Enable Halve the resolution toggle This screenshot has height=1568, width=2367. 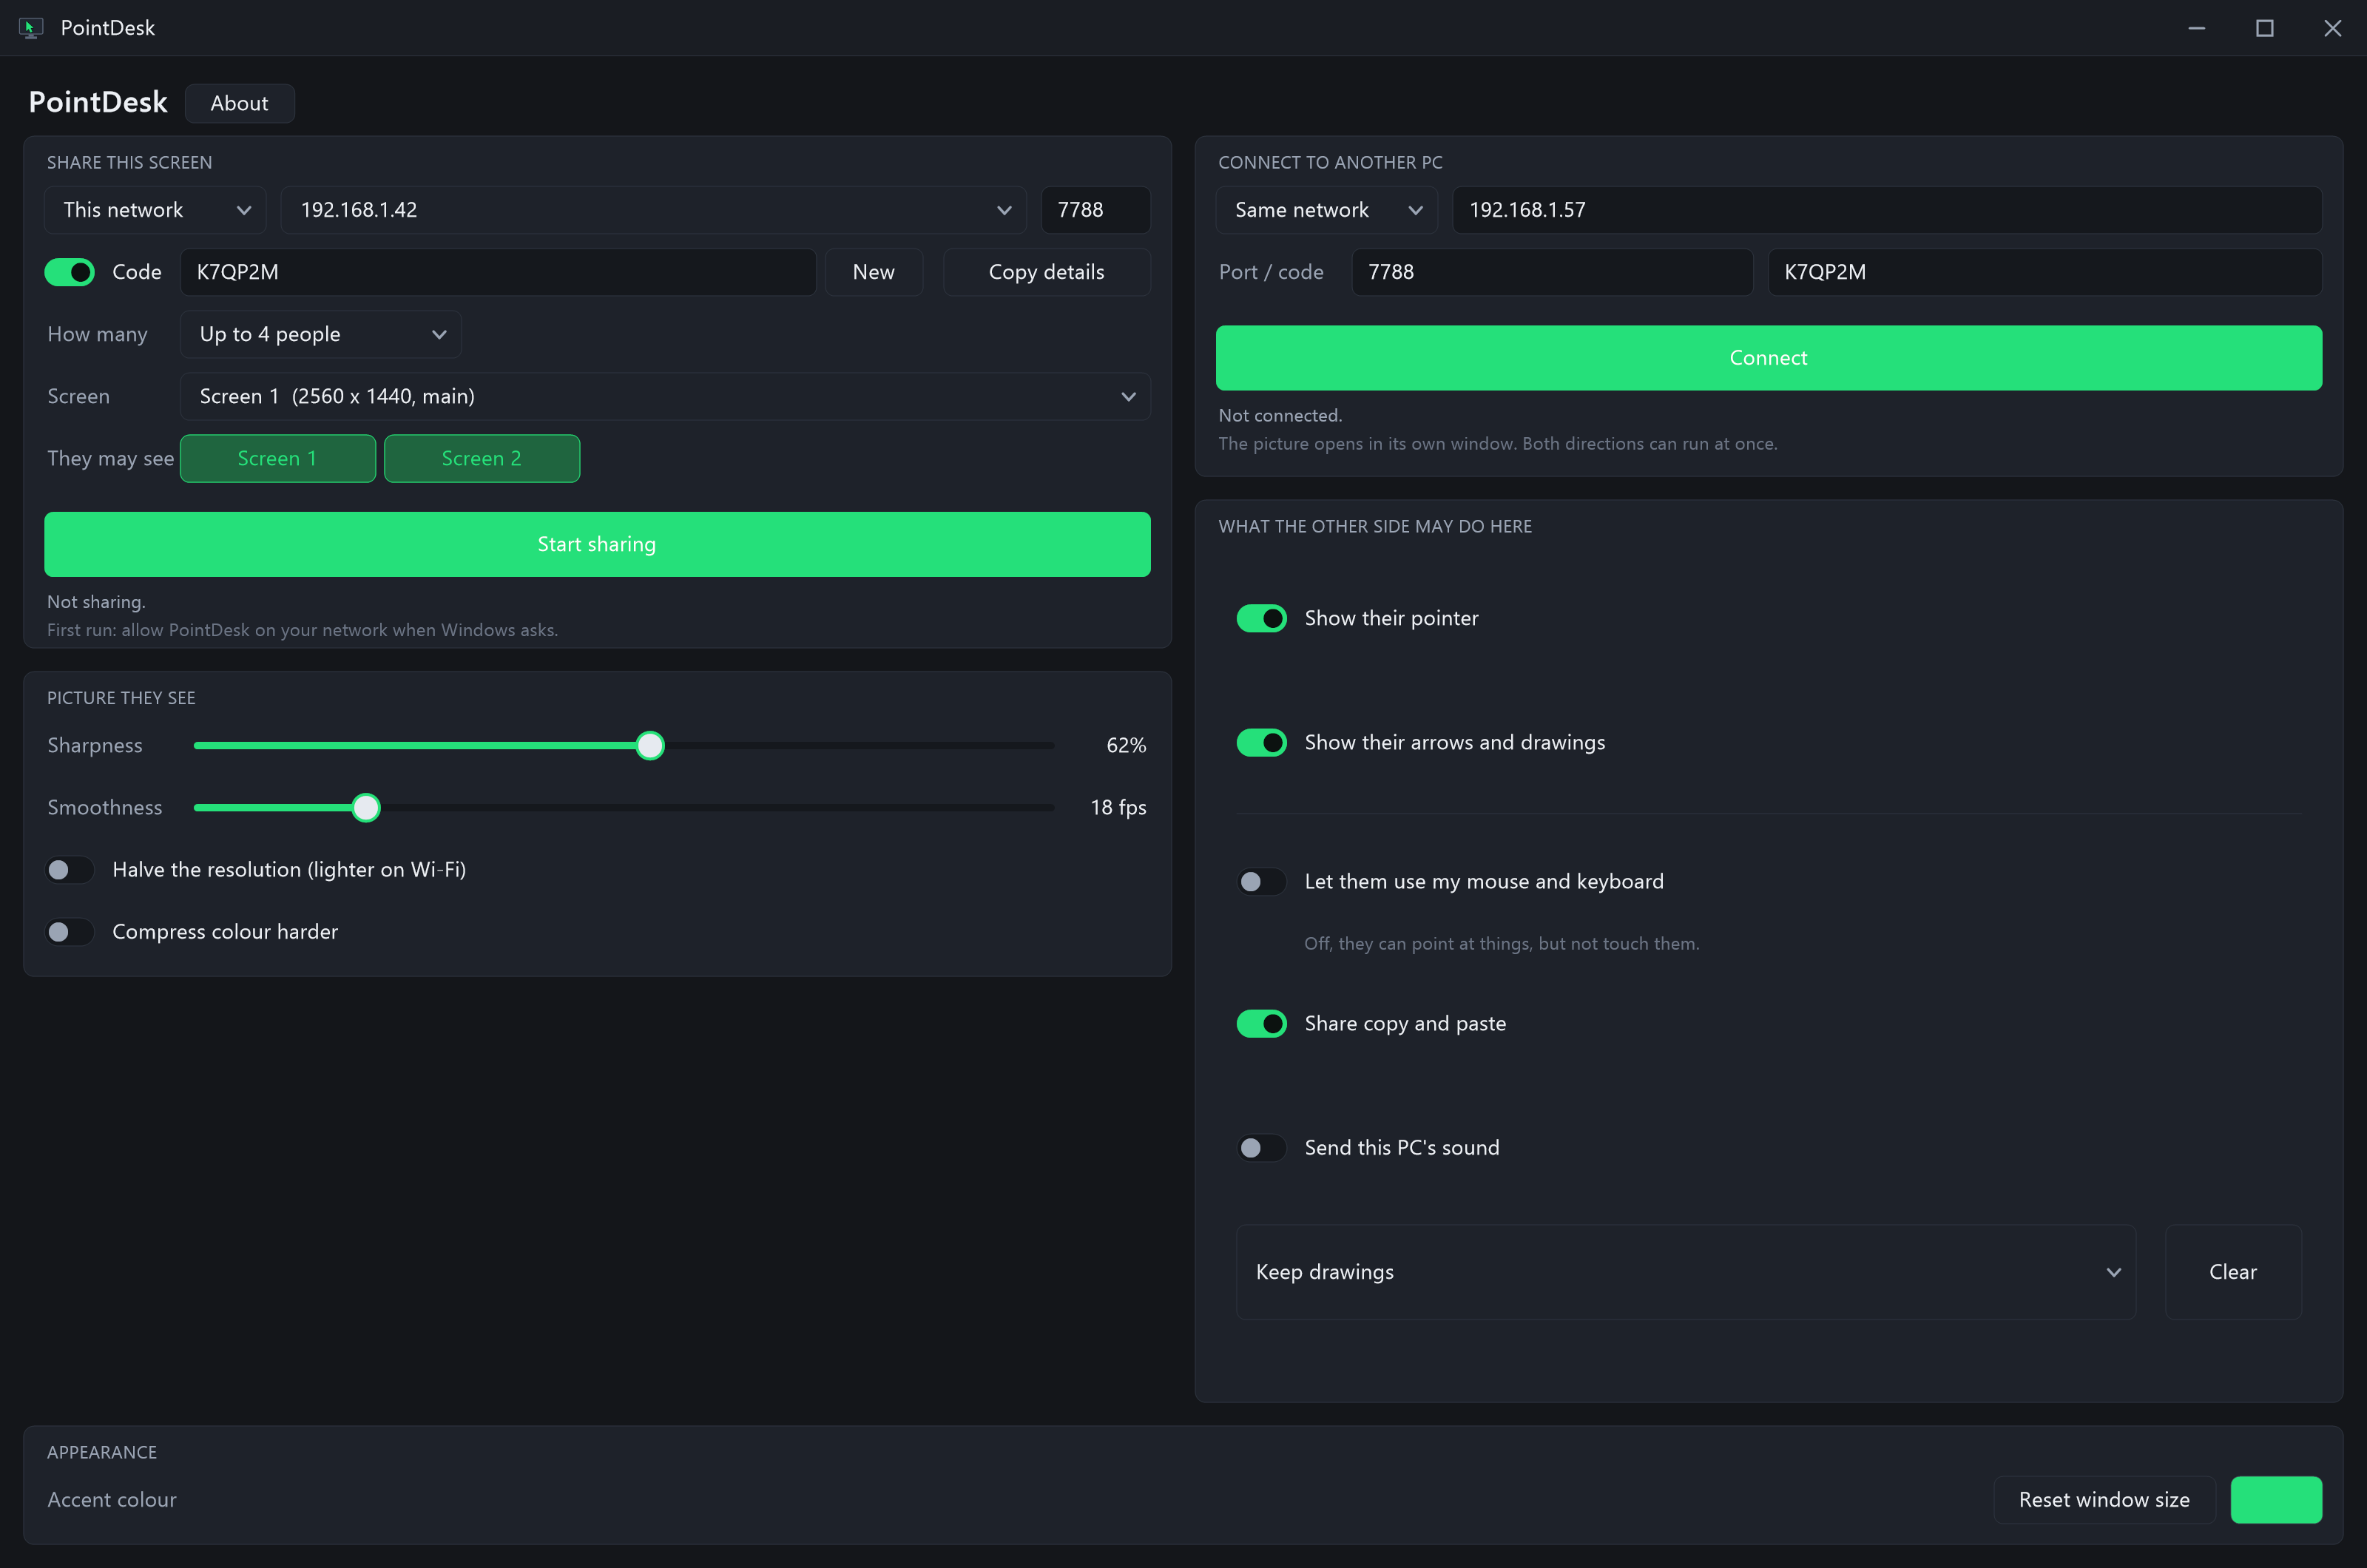point(70,870)
